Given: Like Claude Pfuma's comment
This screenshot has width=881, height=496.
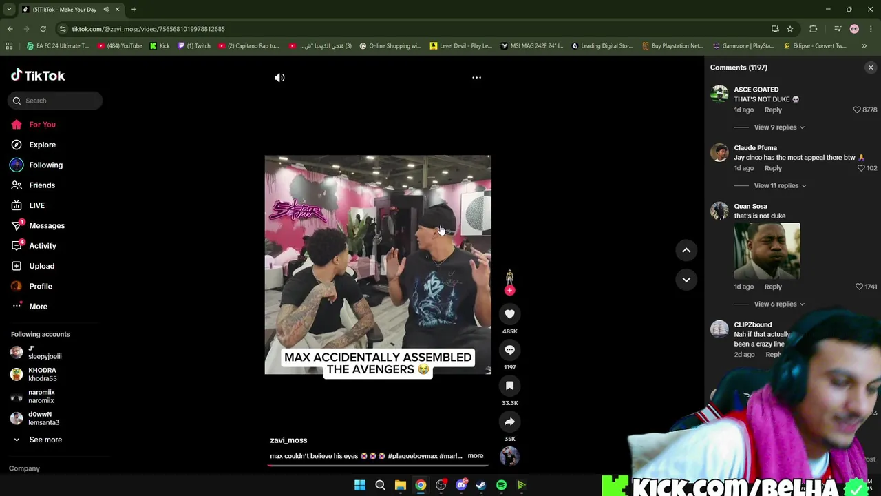Looking at the screenshot, I should pyautogui.click(x=861, y=168).
